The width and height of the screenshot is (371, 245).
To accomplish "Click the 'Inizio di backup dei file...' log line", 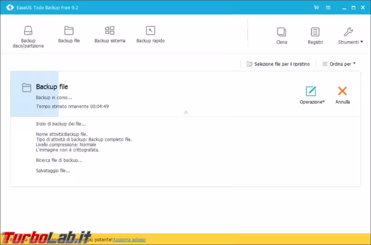I will tap(61, 124).
